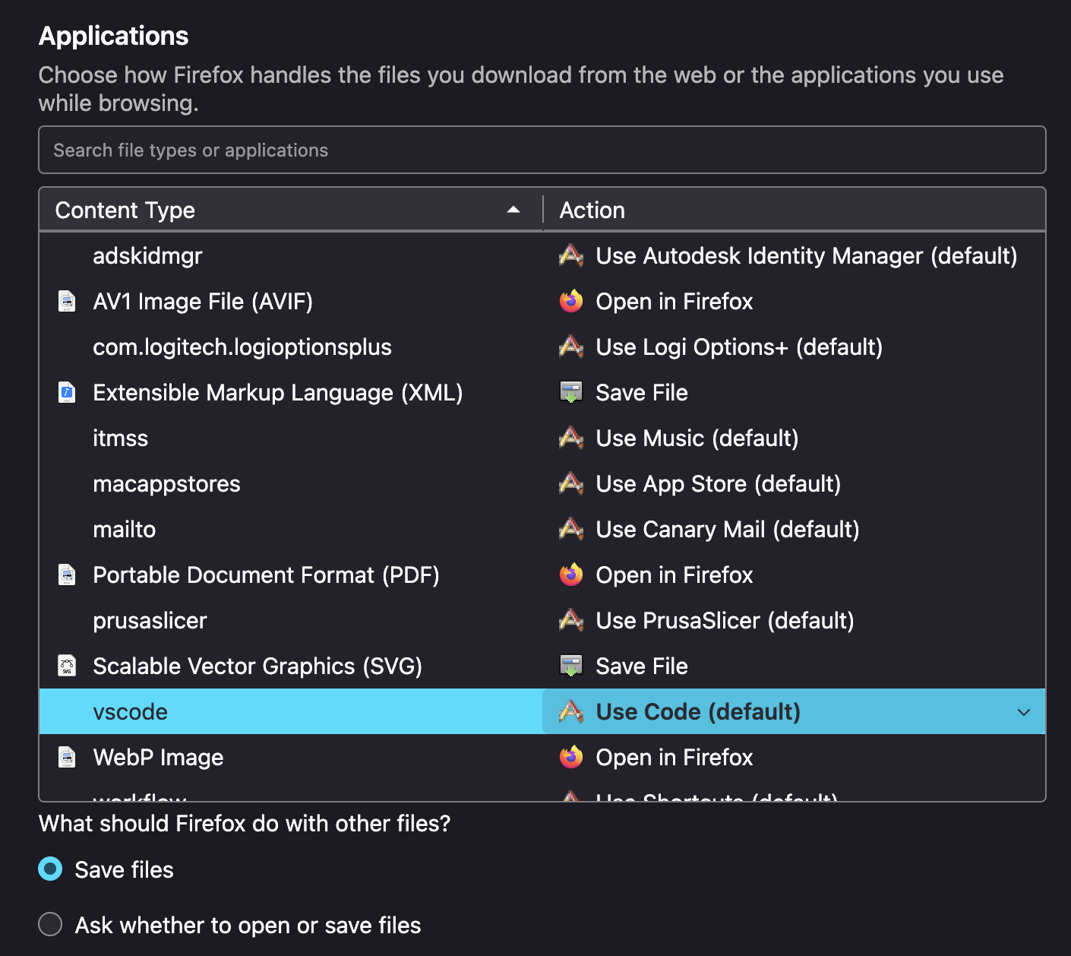Screen dimensions: 1071x956
Task: Open the vscode action dropdown chevron
Action: [x=1024, y=712]
